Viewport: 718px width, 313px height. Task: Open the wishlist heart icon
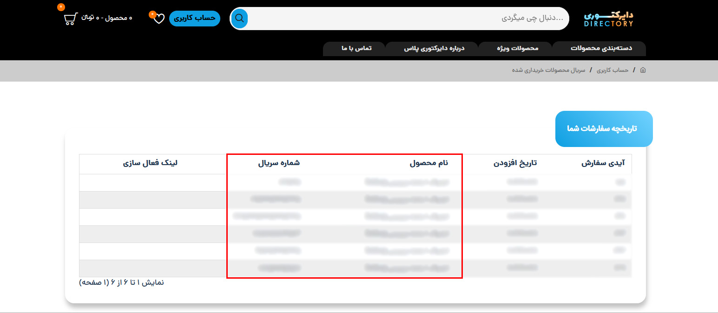(159, 19)
